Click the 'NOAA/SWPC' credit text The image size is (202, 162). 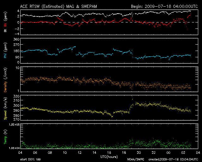pos(136,159)
